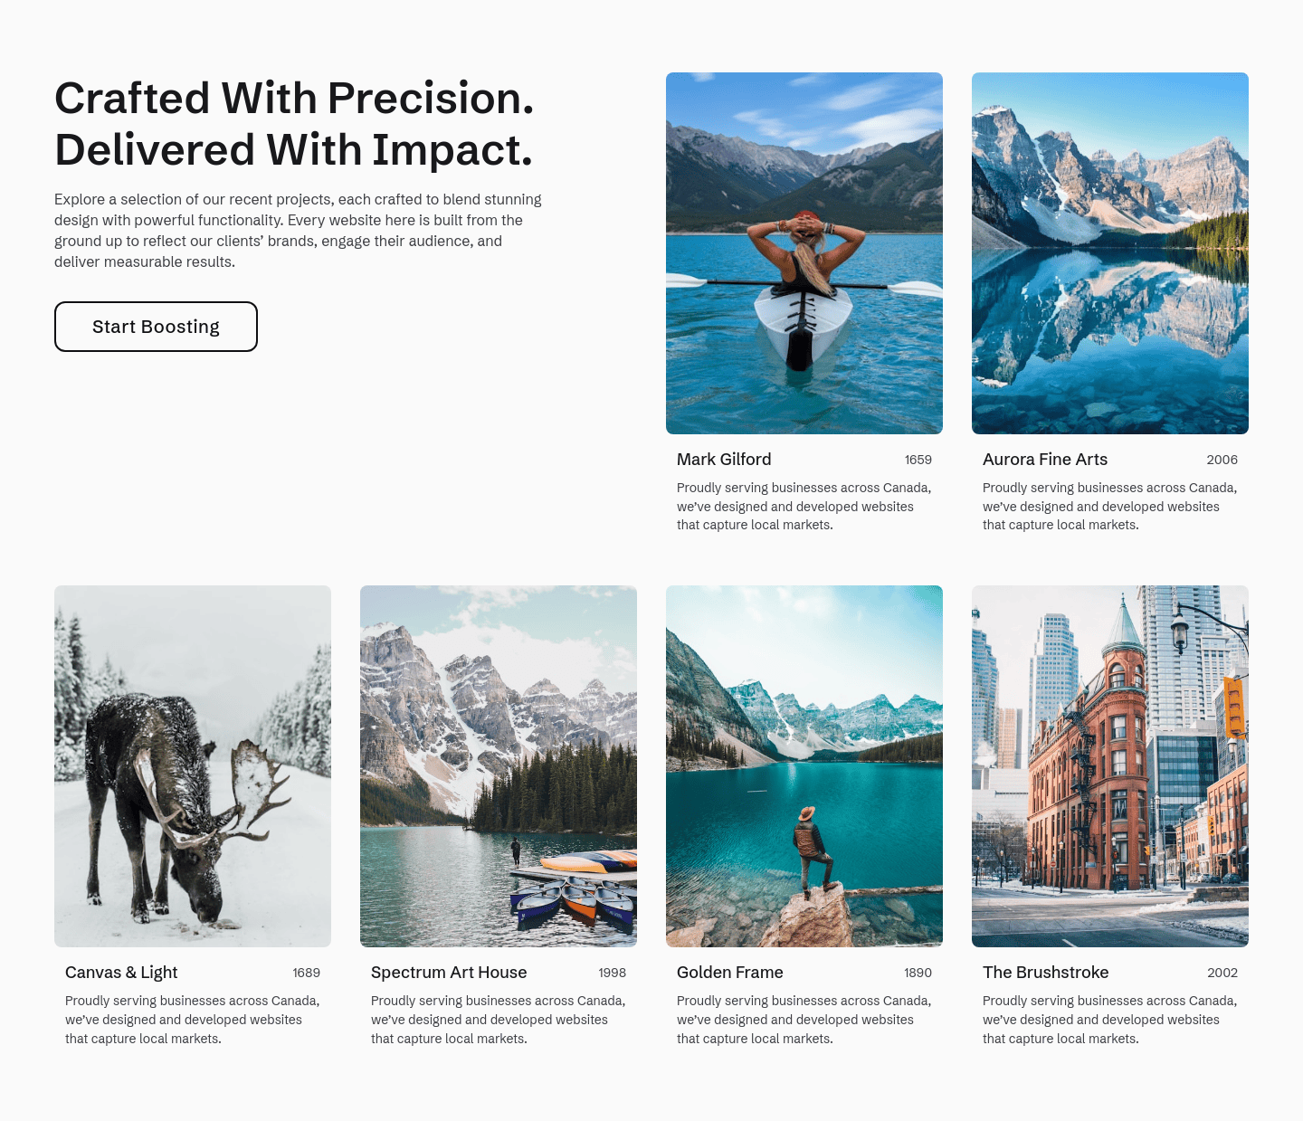Select the 1998 label beside Spectrum Art House
Screen dimensions: 1303x1121
613,973
